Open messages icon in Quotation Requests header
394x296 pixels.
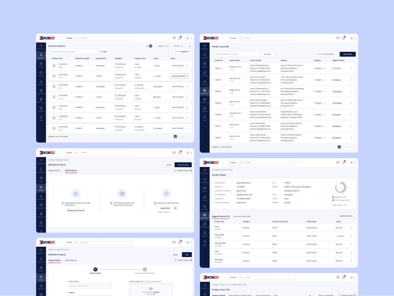(174, 38)
